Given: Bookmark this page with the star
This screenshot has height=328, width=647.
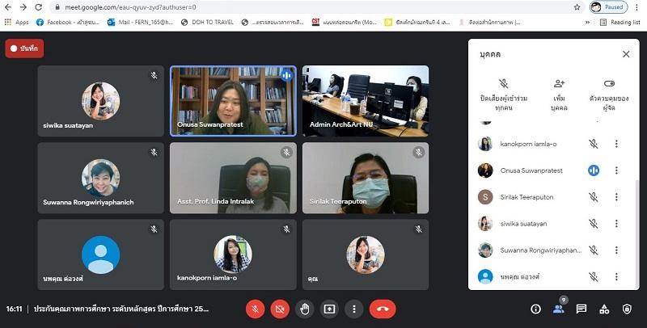Looking at the screenshot, I should click(x=577, y=7).
